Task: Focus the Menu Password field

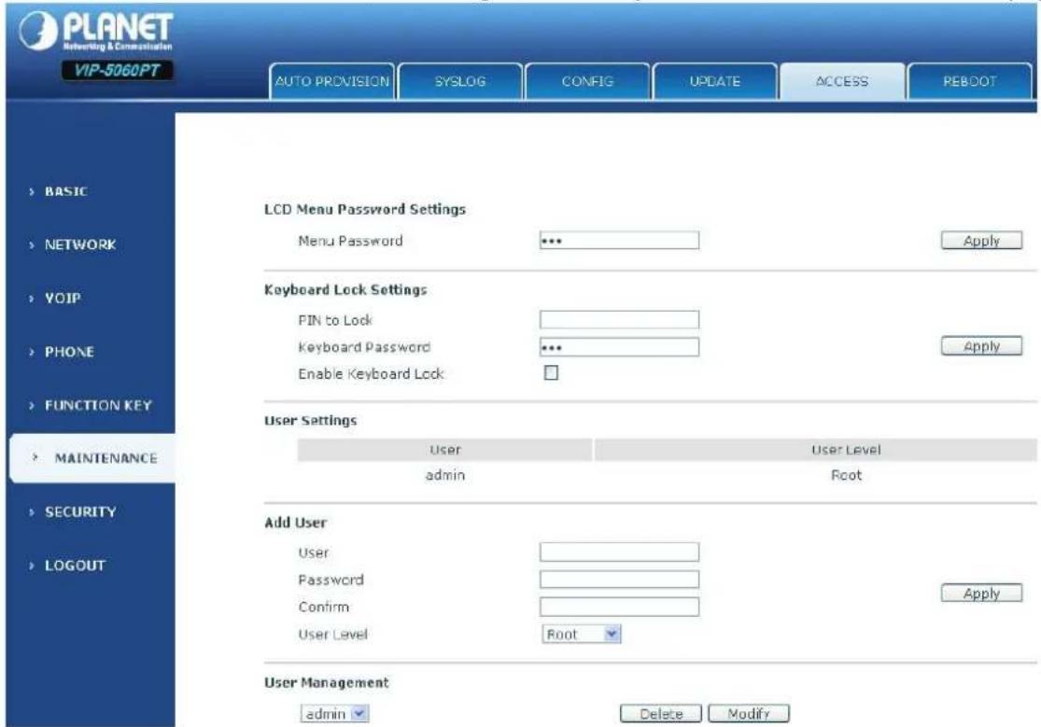Action: click(x=619, y=241)
